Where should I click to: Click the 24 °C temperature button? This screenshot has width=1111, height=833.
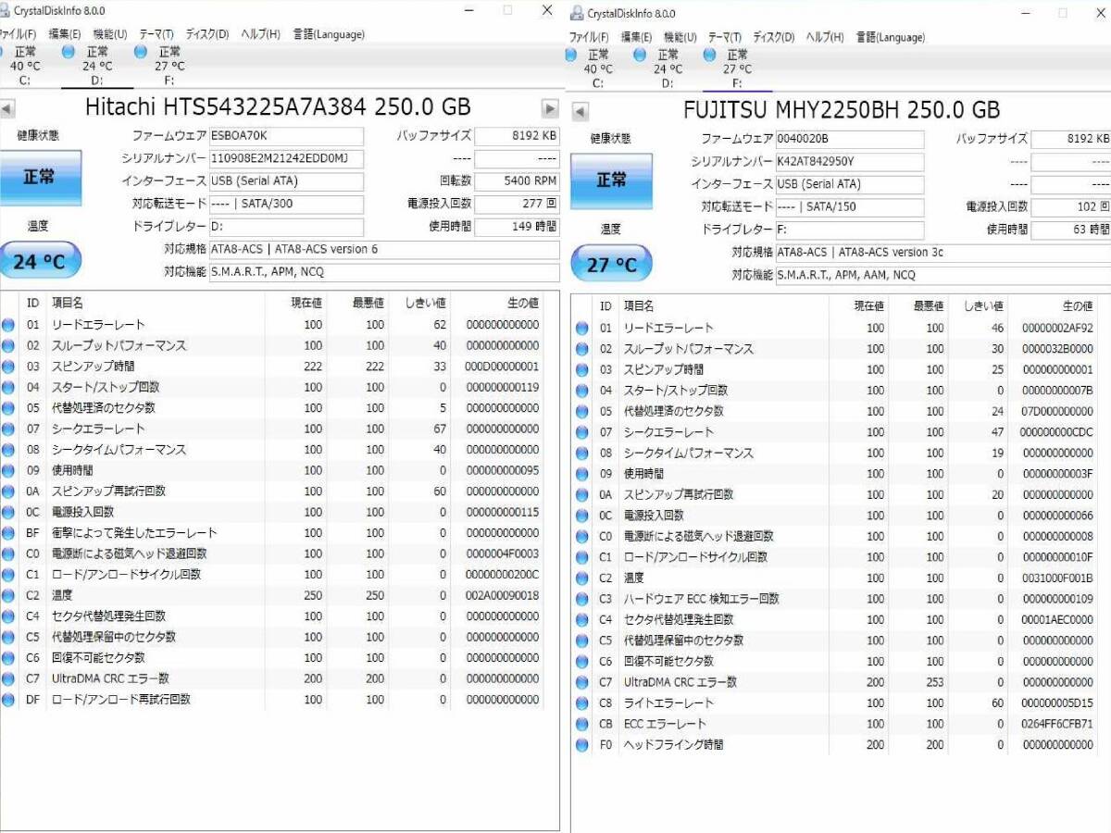pyautogui.click(x=40, y=261)
